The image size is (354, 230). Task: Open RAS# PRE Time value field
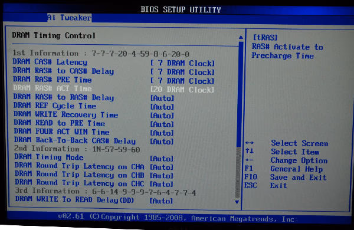point(182,81)
